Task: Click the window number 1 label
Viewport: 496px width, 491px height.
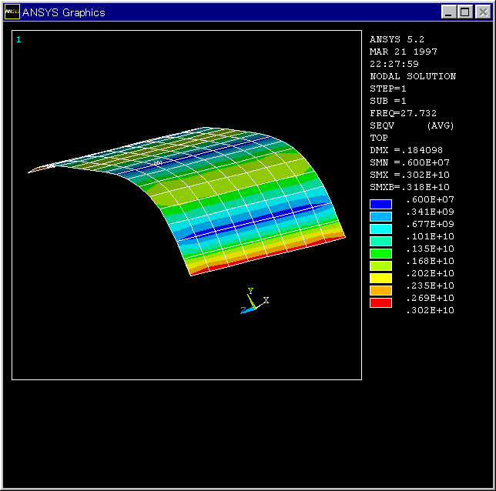Action: (x=19, y=39)
